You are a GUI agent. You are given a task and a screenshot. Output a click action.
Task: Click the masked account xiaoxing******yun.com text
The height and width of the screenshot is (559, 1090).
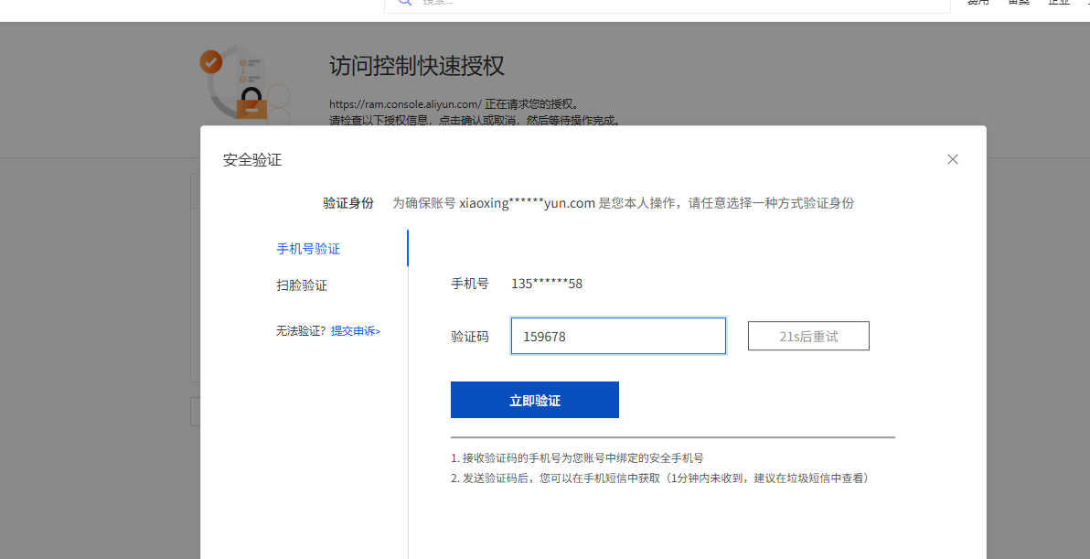point(527,203)
